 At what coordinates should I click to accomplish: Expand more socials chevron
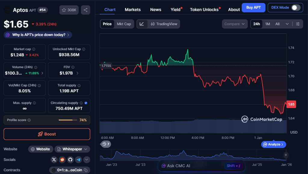click(x=87, y=160)
